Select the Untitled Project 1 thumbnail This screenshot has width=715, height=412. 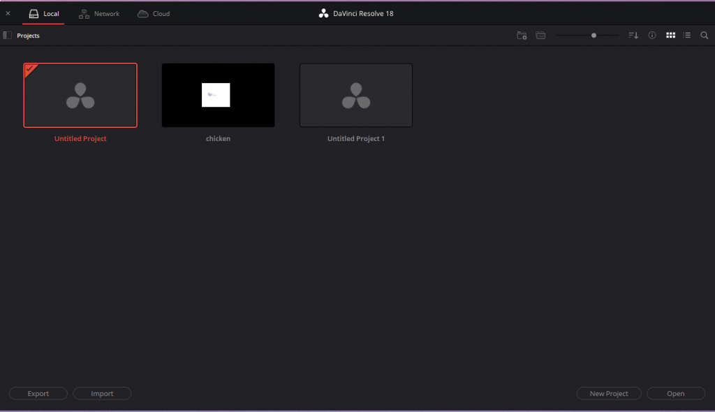[356, 96]
